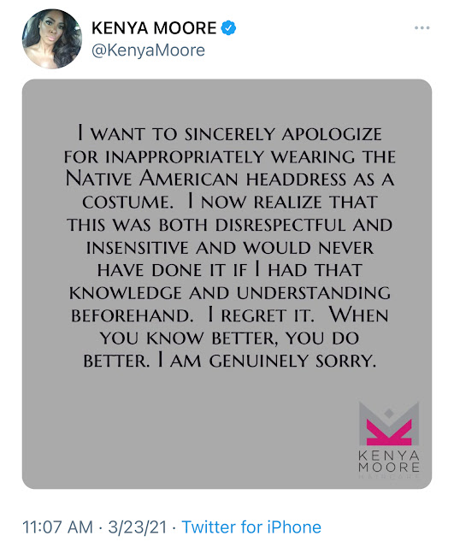Open Kenya Moore's profile avatar photo
This screenshot has width=454, height=547.
52,38
